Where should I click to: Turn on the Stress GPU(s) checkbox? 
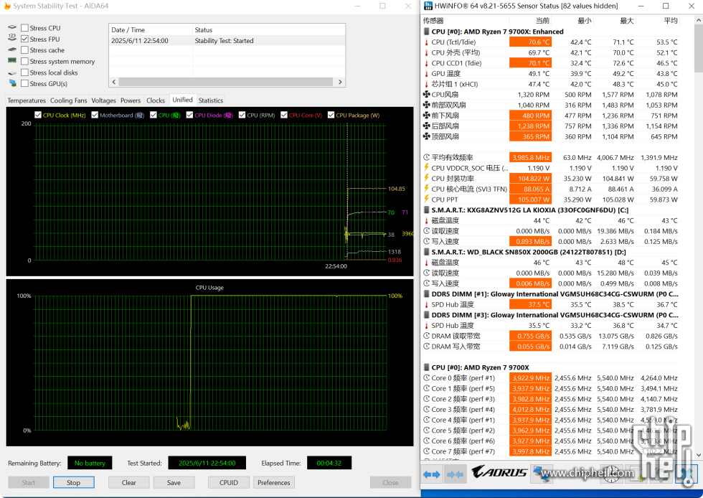point(24,83)
